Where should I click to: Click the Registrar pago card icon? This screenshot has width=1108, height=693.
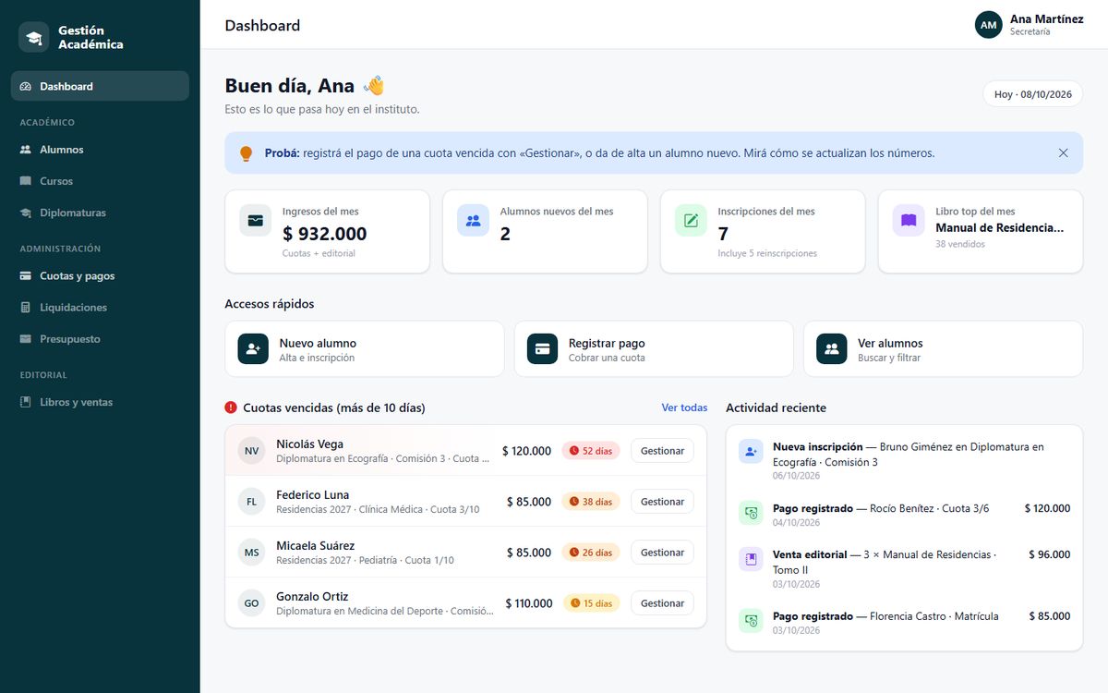543,349
